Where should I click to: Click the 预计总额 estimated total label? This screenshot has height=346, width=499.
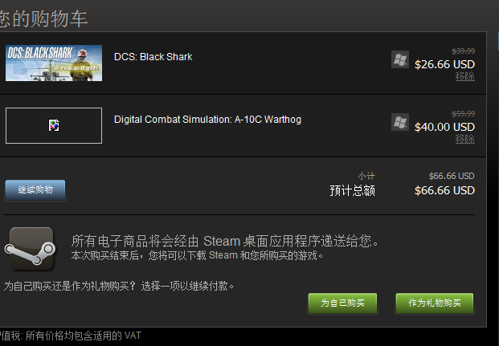point(352,191)
